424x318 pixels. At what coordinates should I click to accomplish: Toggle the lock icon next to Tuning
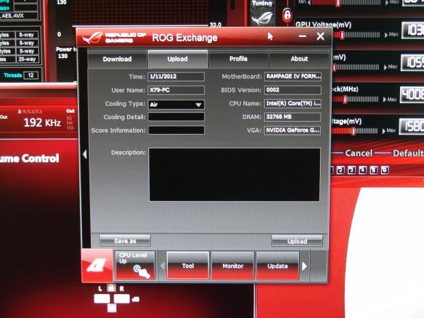(x=287, y=14)
